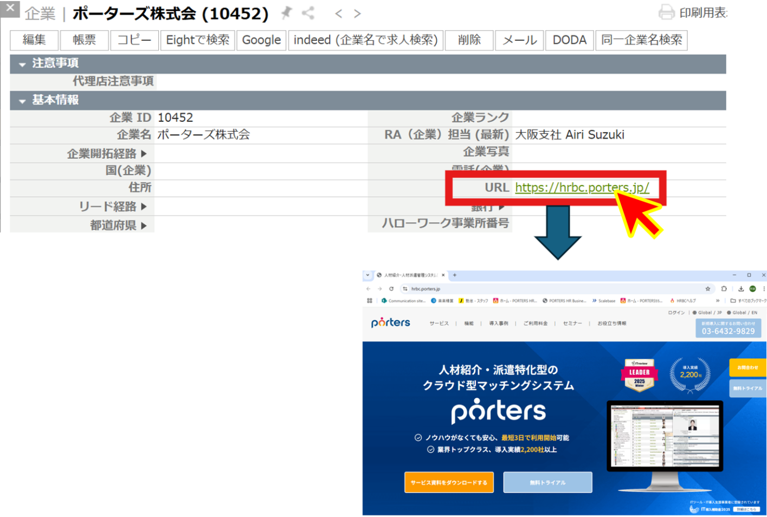Open the 導入事例 menu item

click(499, 324)
